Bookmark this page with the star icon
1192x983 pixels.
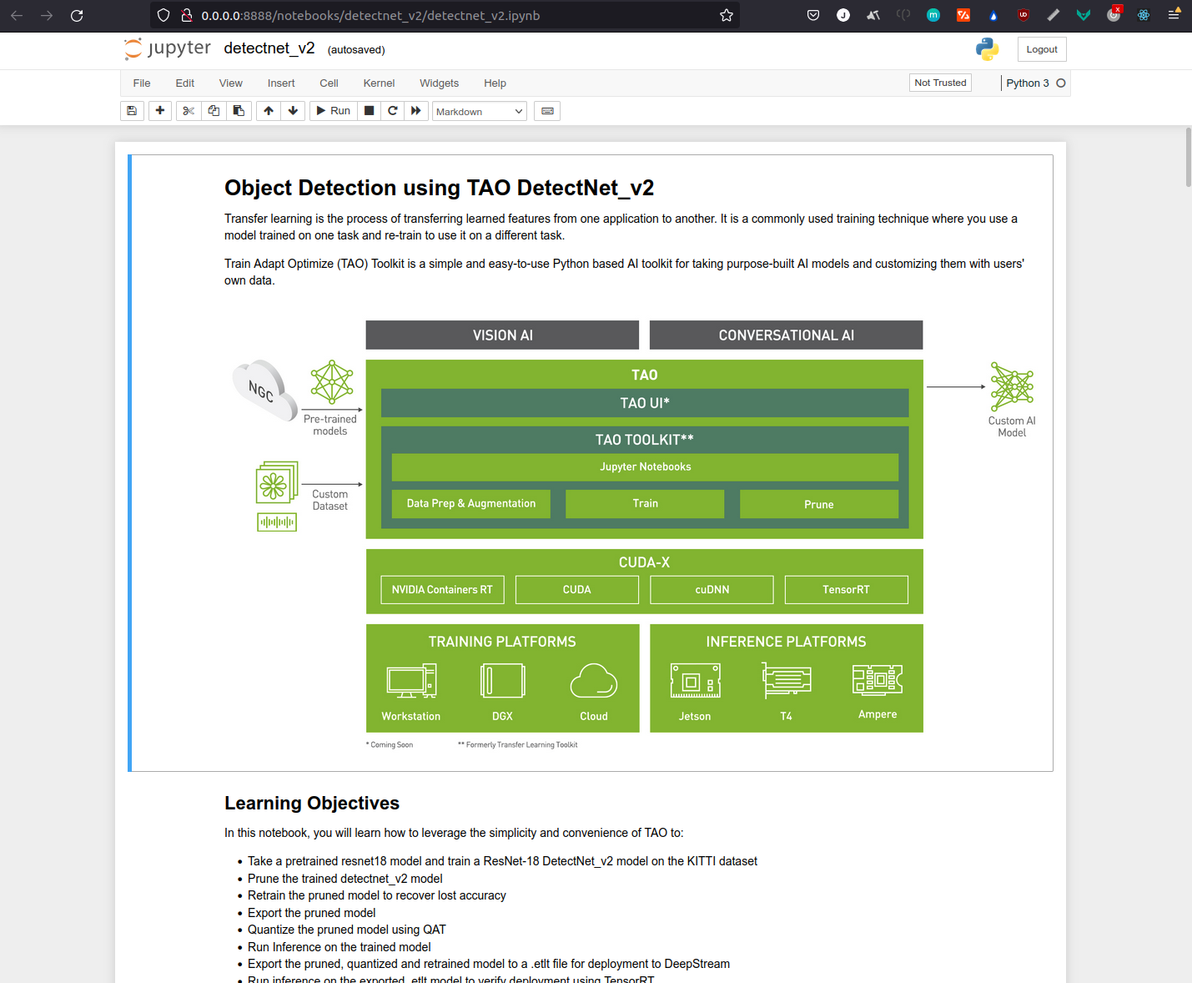[727, 15]
